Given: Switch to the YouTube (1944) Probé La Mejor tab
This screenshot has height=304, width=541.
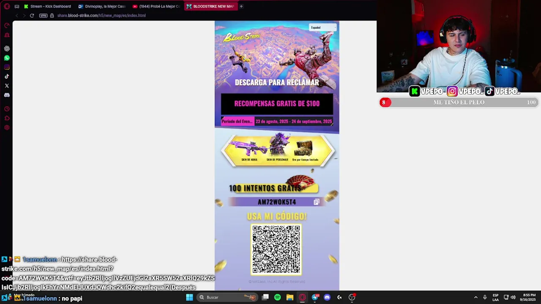Looking at the screenshot, I should click(156, 6).
